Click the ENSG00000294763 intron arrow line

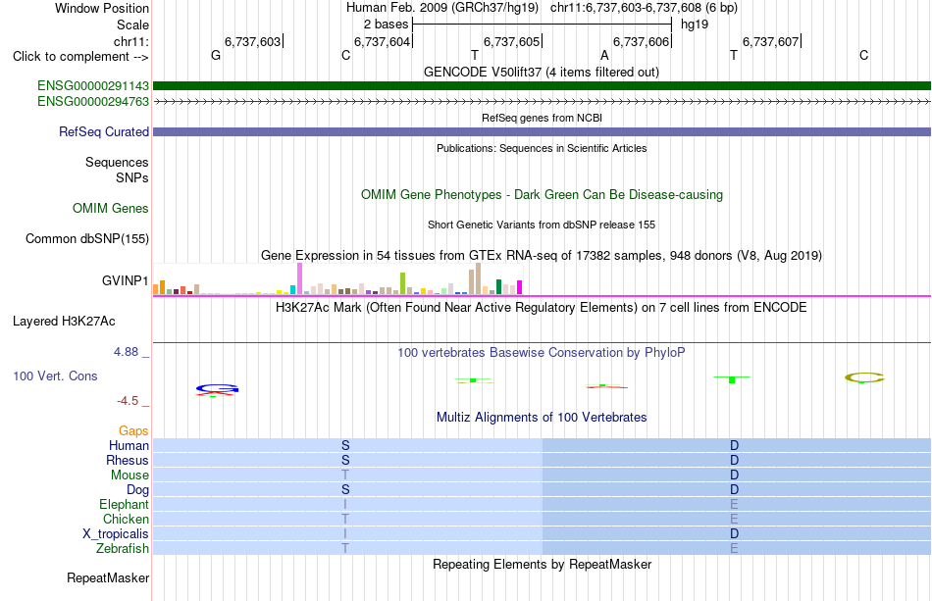542,102
